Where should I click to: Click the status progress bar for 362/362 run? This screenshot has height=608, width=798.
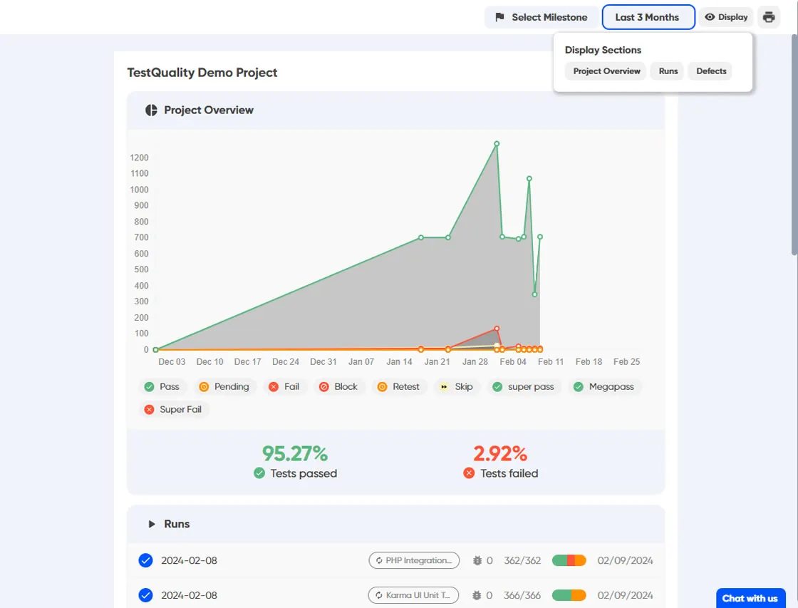569,561
